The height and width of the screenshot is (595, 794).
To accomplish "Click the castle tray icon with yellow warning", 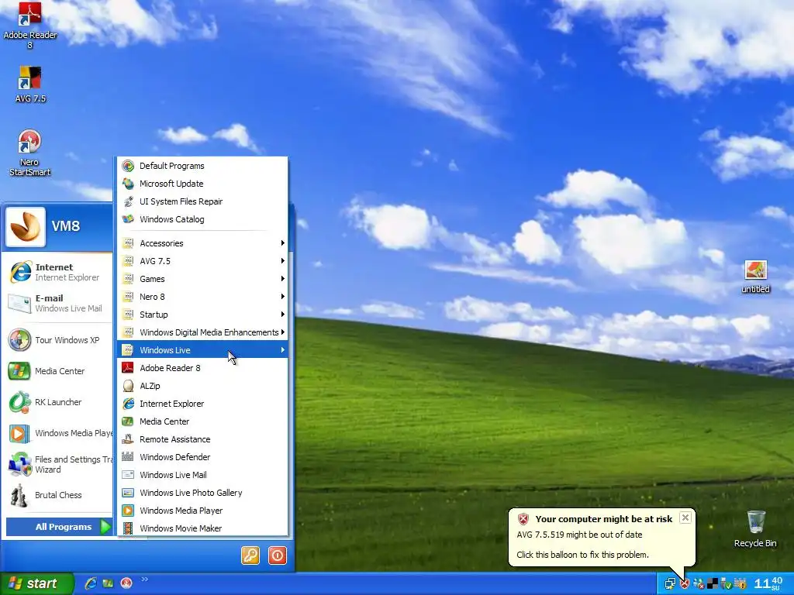I will tap(740, 584).
